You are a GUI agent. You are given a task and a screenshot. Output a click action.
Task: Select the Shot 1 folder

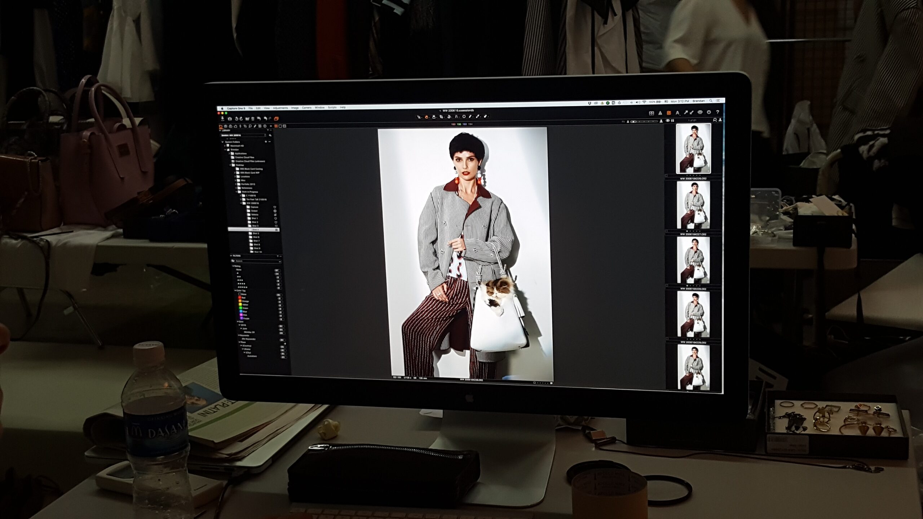tap(253, 218)
